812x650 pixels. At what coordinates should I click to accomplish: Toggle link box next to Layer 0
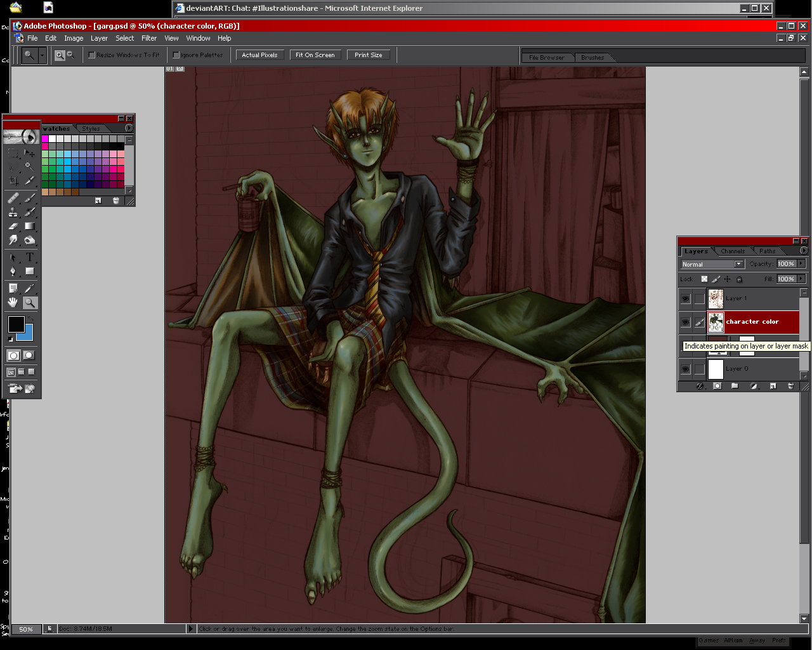(x=699, y=369)
